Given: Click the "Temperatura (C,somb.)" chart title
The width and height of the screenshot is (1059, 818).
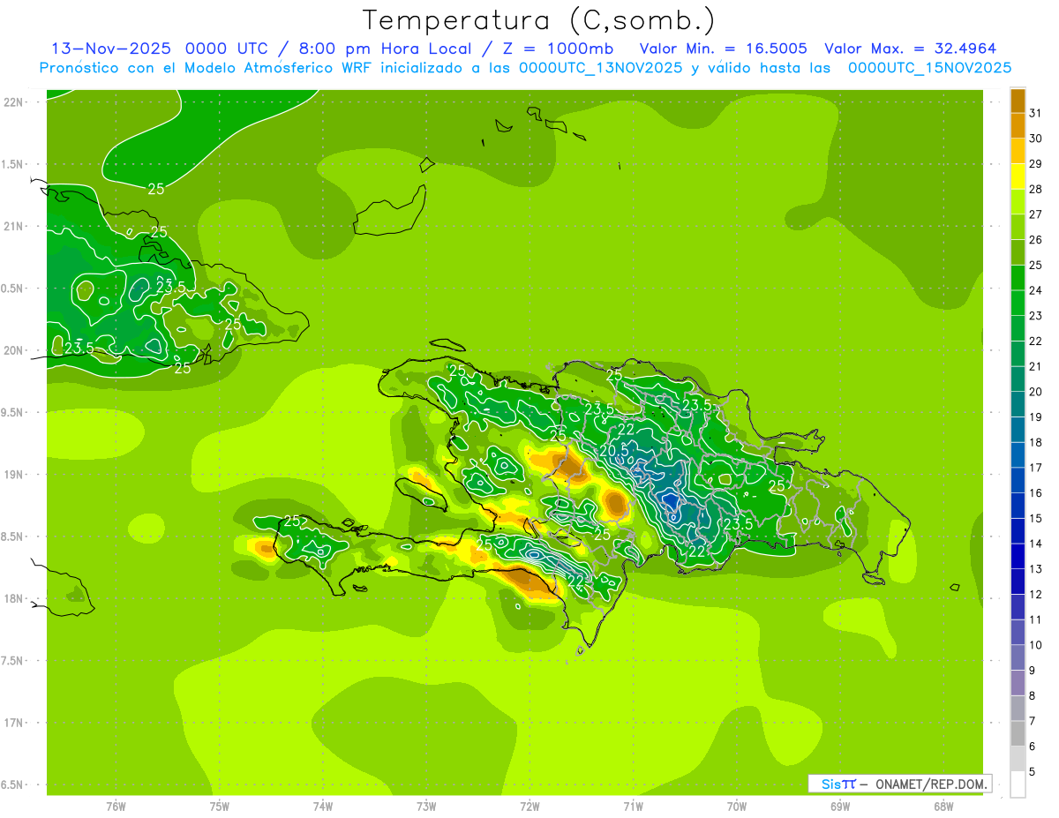Looking at the screenshot, I should [x=538, y=20].
